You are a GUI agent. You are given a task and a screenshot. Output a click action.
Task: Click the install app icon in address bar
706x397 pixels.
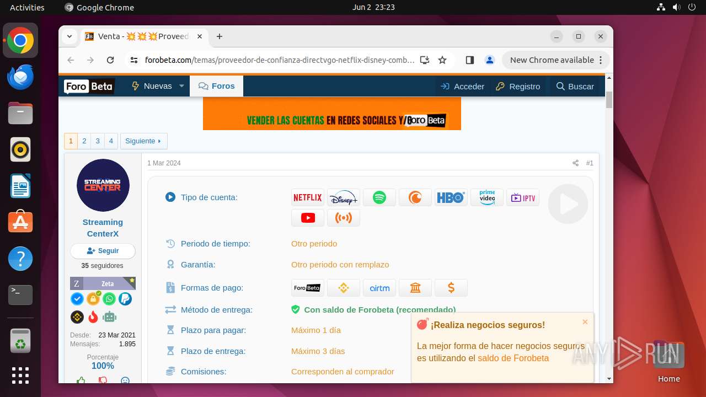pos(424,60)
